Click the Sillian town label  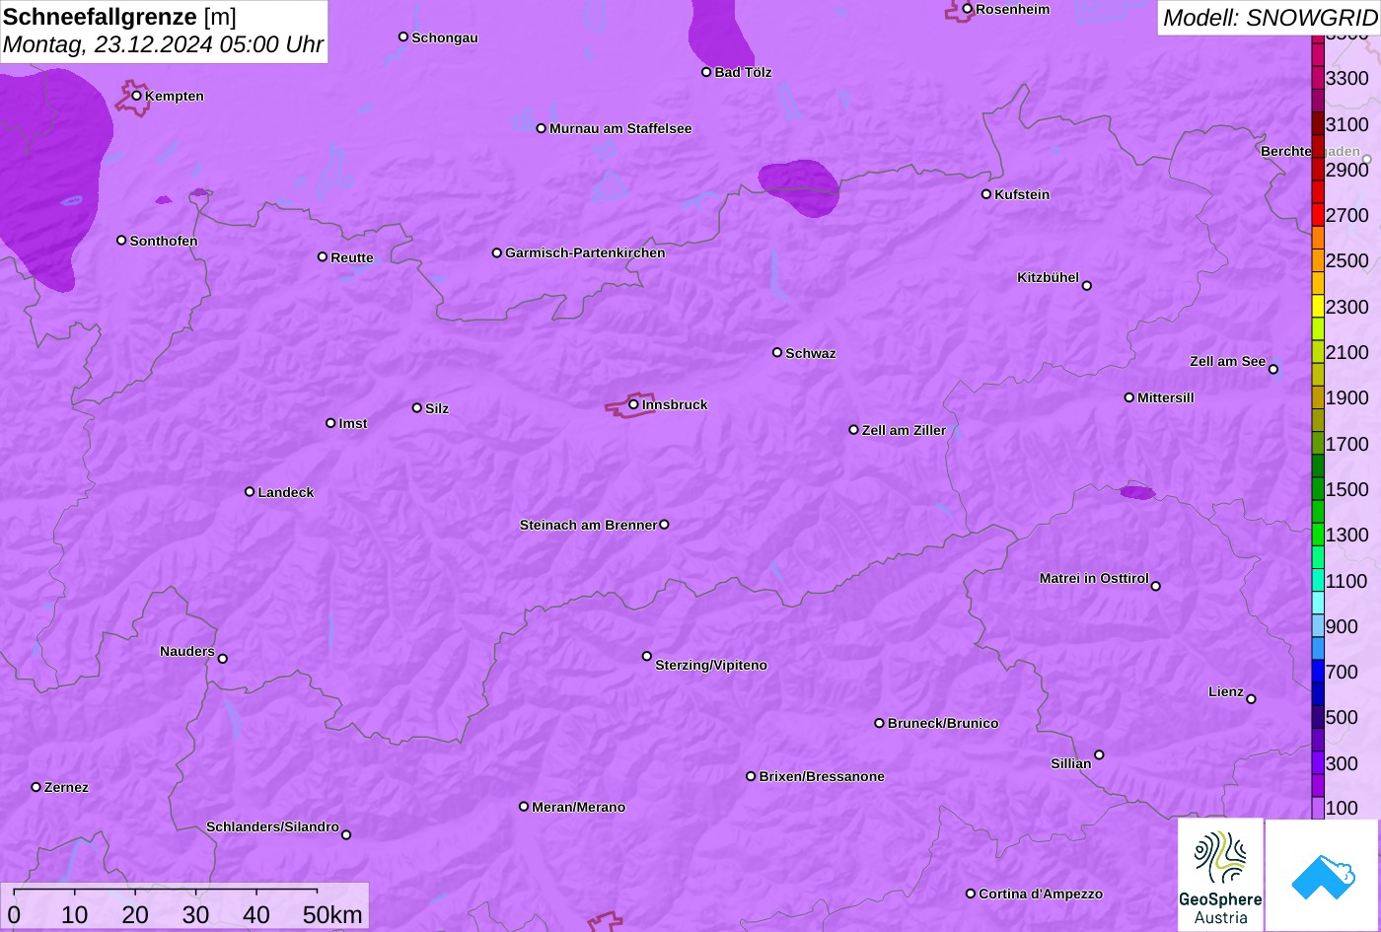(1071, 763)
